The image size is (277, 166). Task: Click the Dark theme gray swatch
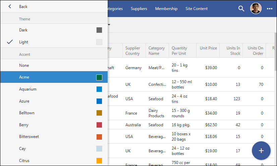(99, 30)
